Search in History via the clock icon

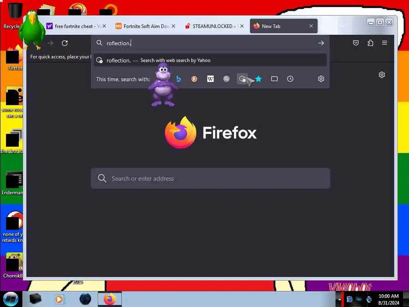(290, 79)
